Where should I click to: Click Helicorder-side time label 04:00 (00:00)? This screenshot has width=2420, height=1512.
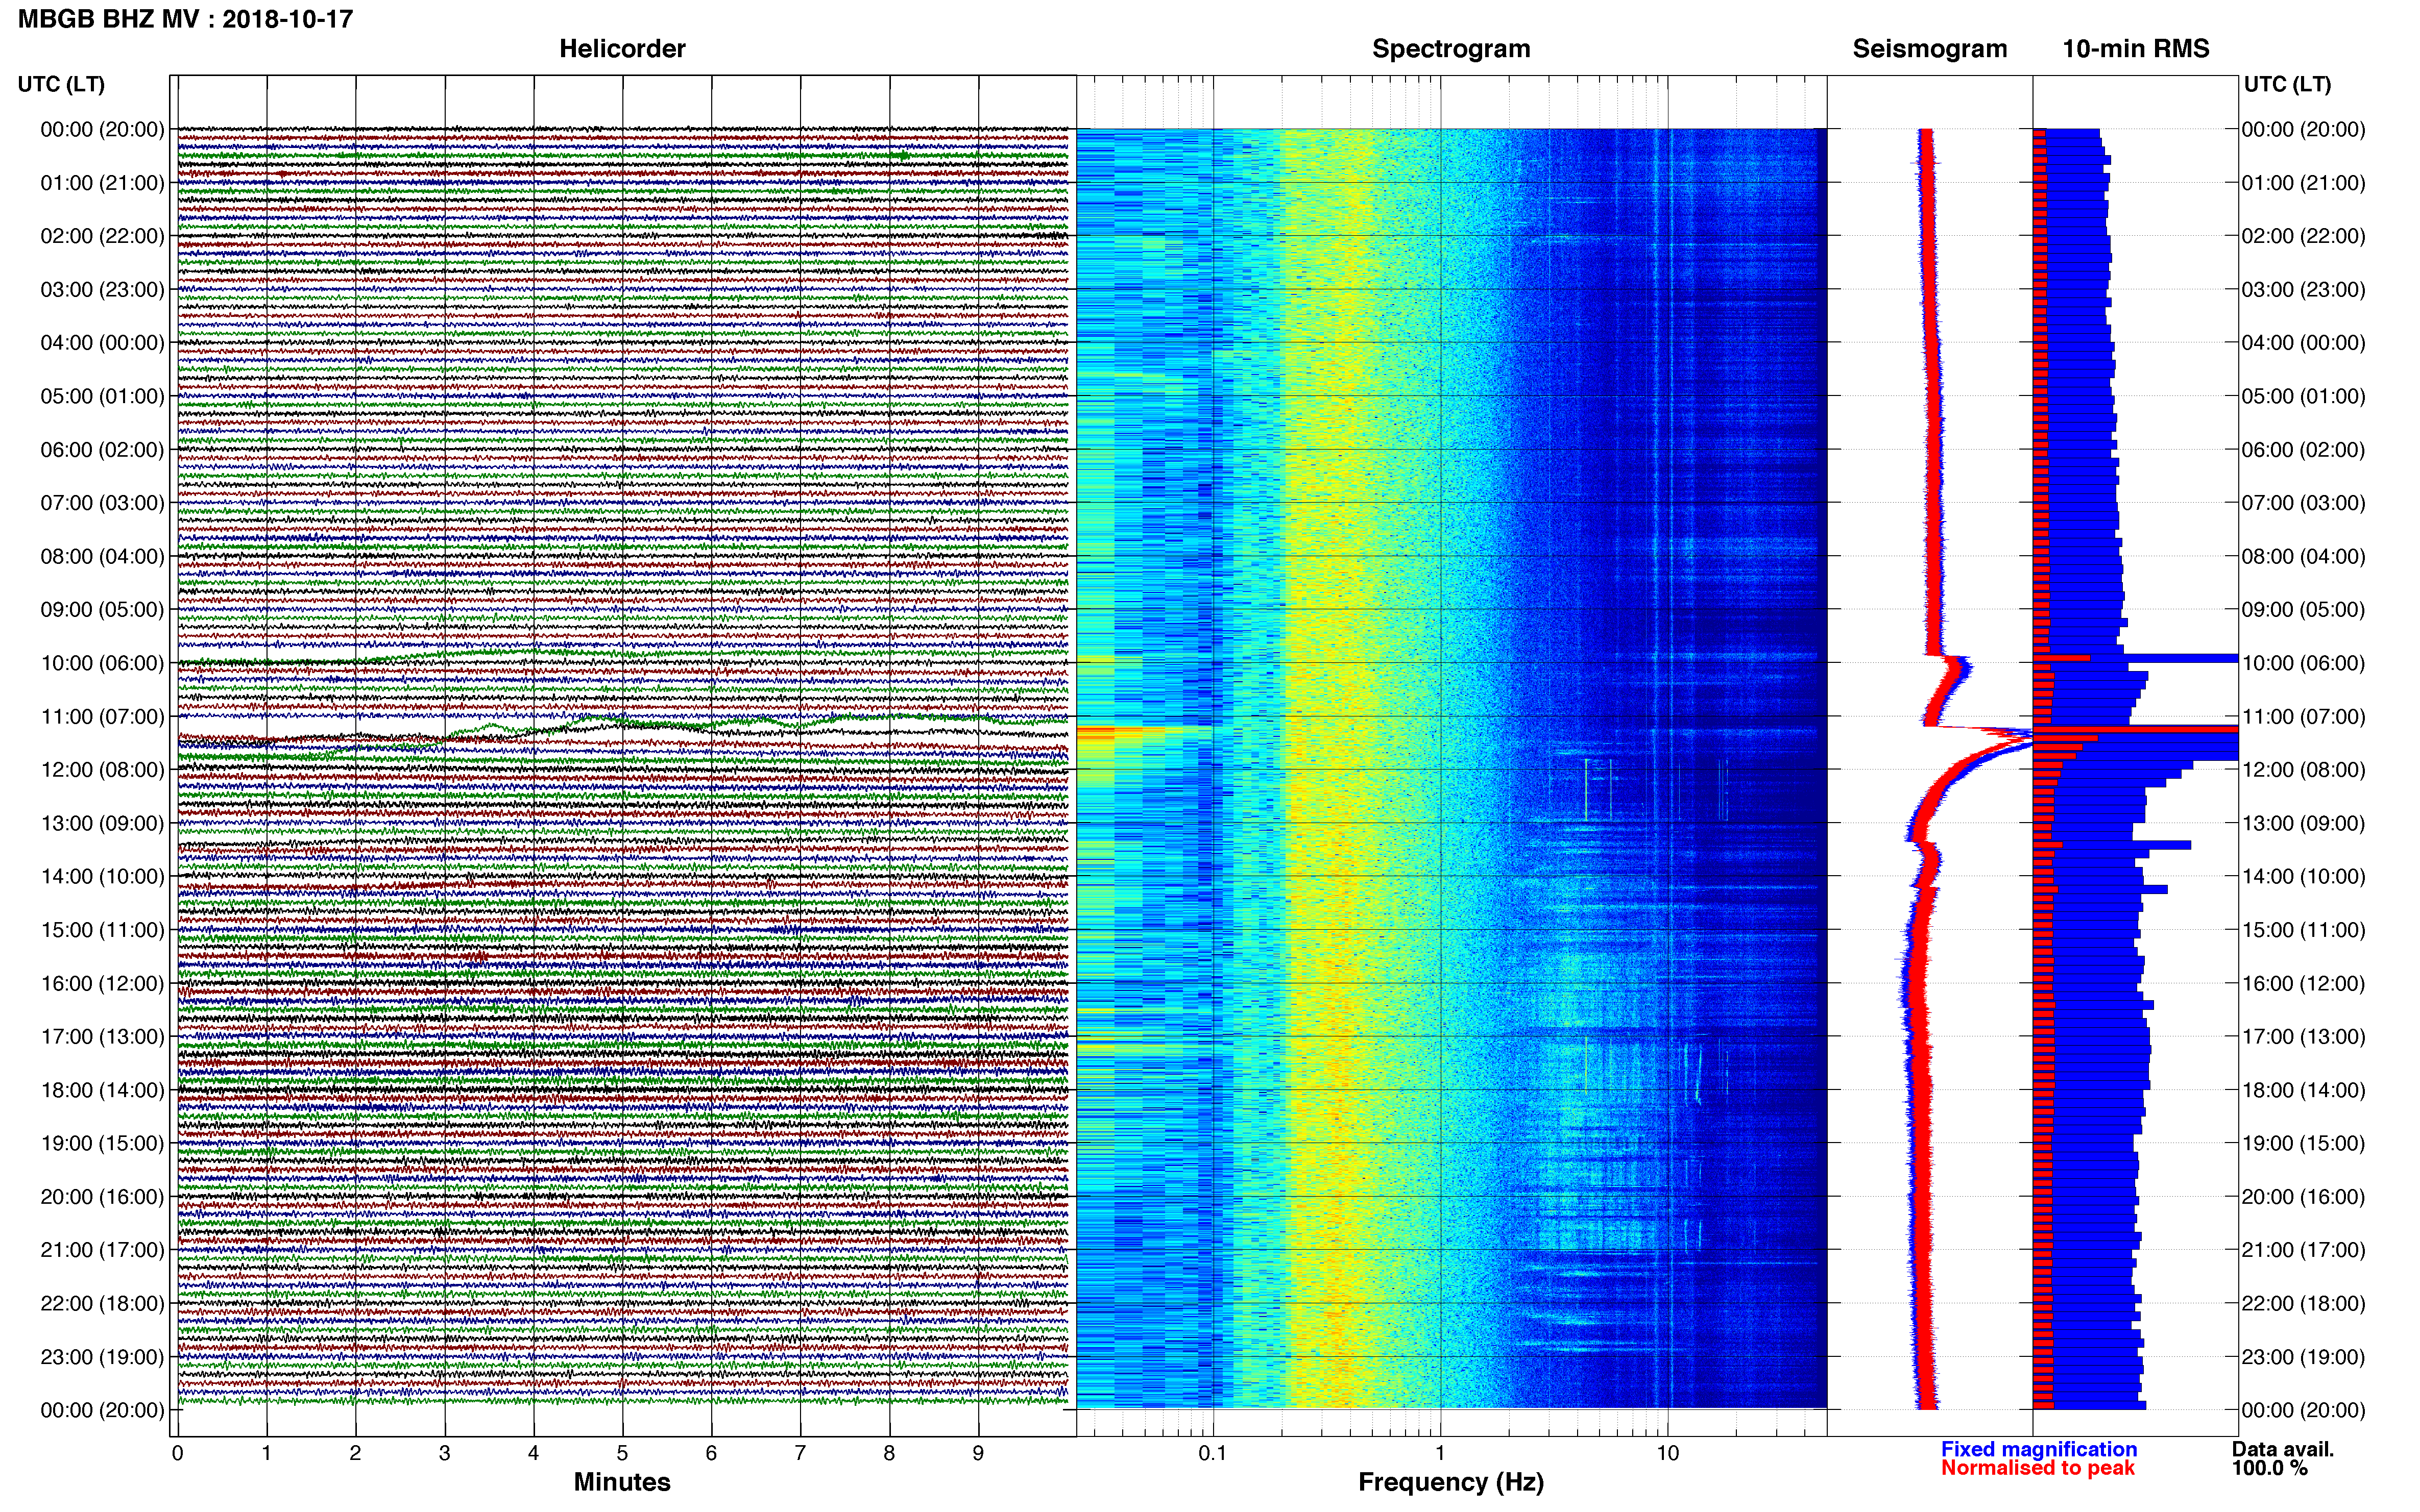[x=102, y=343]
